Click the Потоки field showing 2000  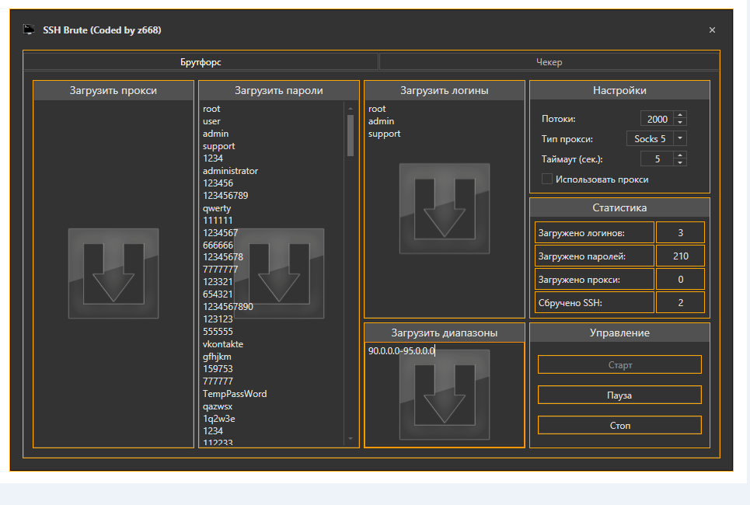point(657,119)
